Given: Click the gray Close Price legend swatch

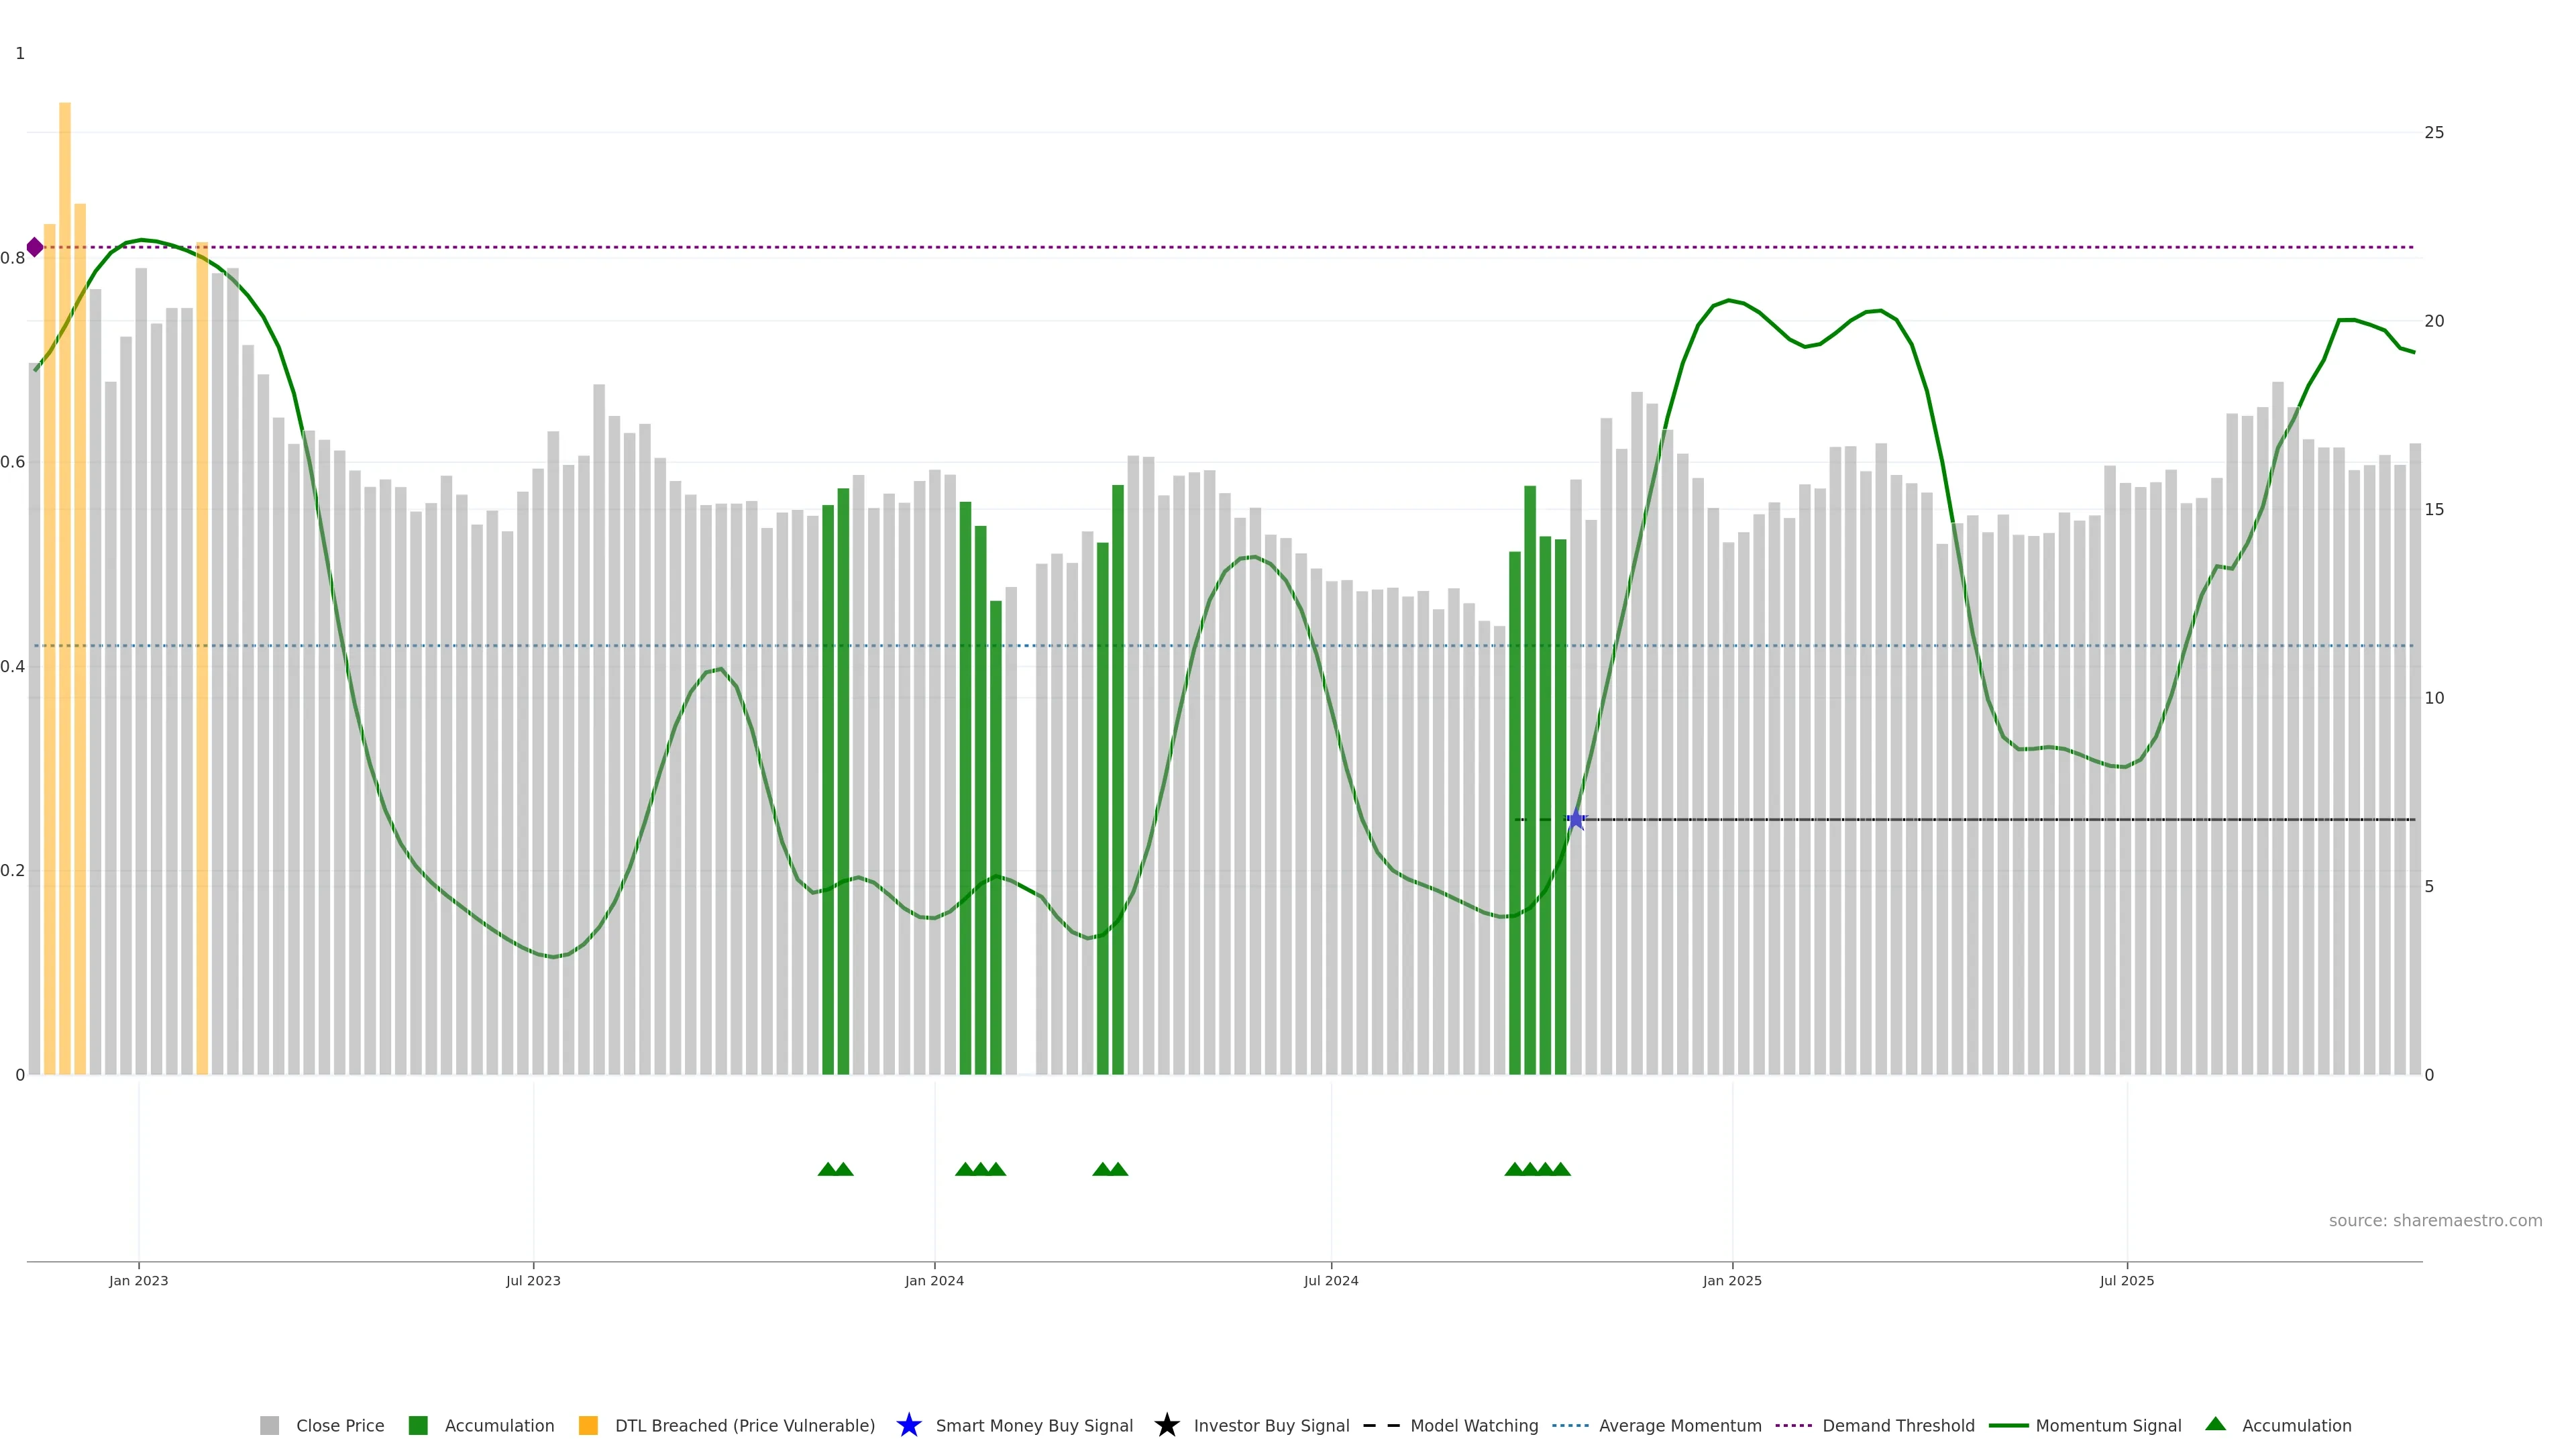Looking at the screenshot, I should pos(269,1426).
